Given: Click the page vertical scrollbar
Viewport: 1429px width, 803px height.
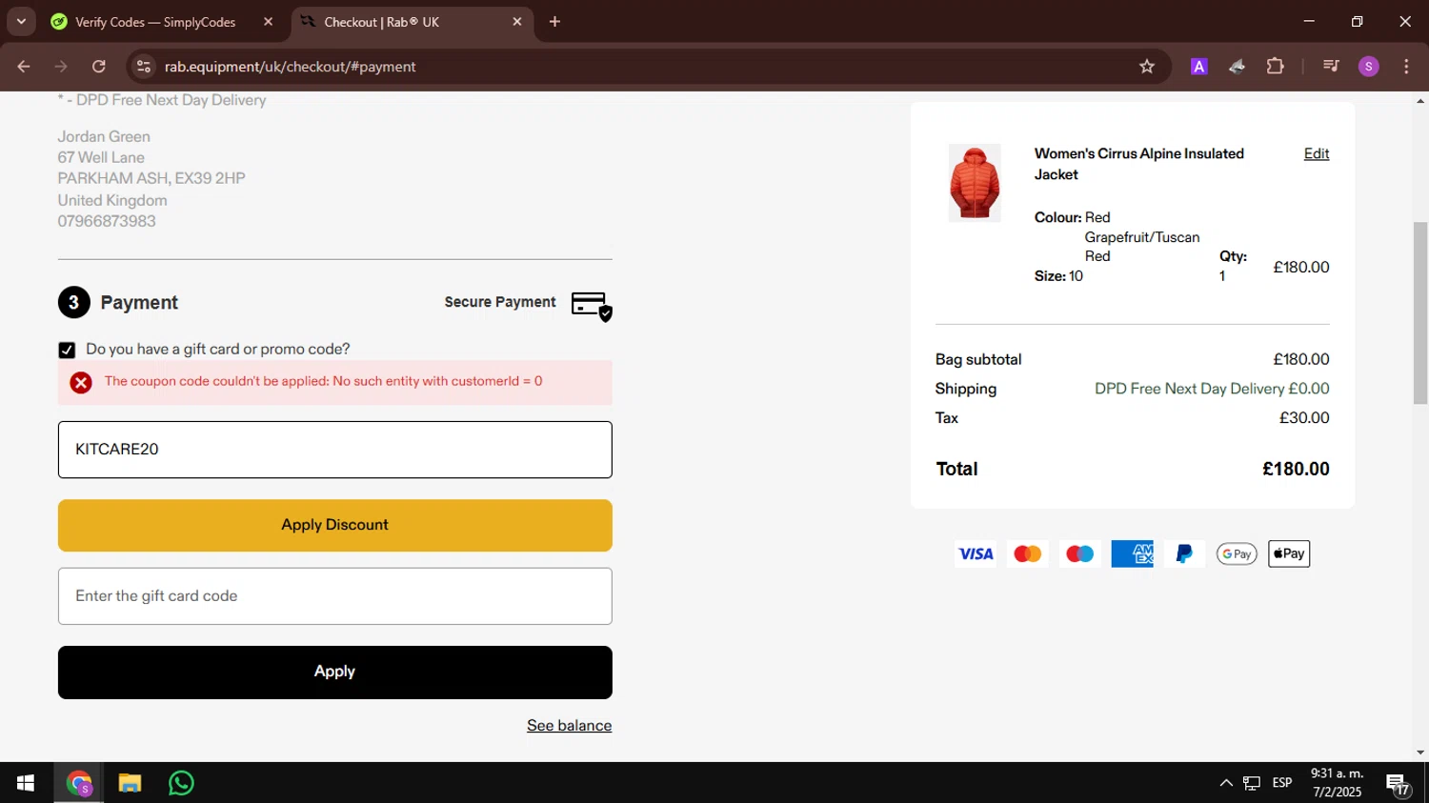Looking at the screenshot, I should [x=1420, y=312].
